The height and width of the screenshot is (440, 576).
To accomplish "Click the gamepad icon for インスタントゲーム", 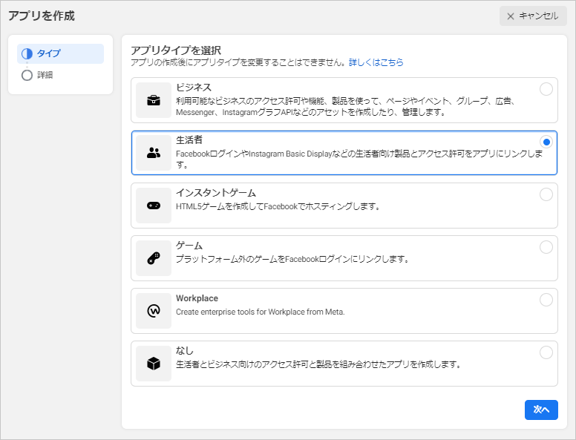I will coord(154,206).
